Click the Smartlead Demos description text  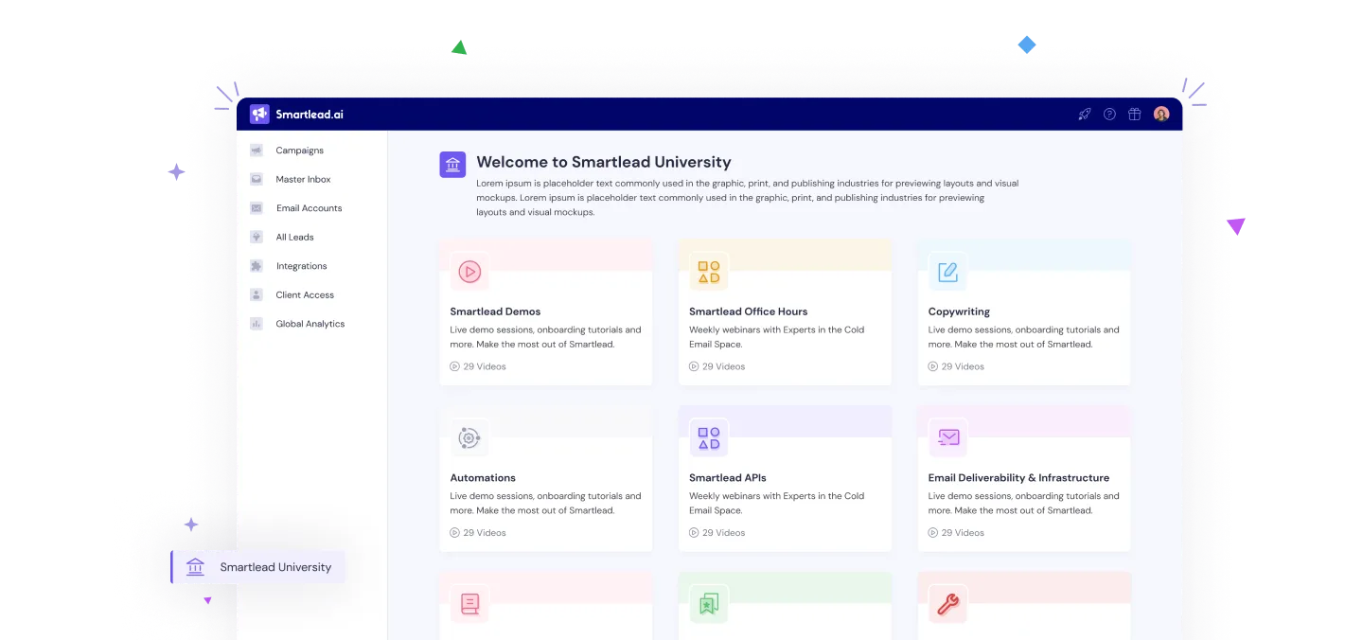(545, 337)
